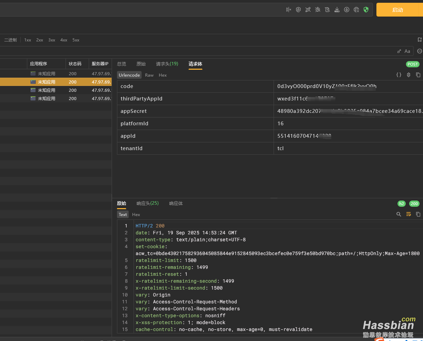Viewport: 423px width, 341px height.
Task: Copy the response with the copy icon
Action: point(418,214)
